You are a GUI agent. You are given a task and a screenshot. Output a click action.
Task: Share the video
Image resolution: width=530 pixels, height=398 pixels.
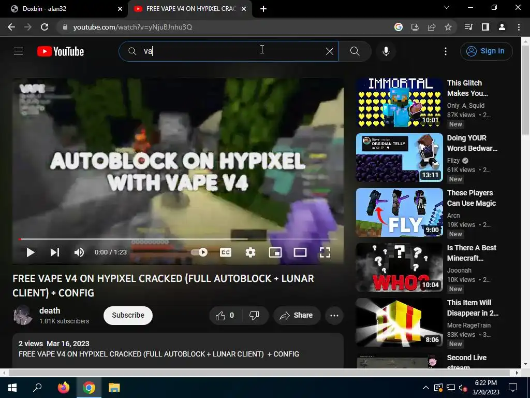[x=297, y=316]
